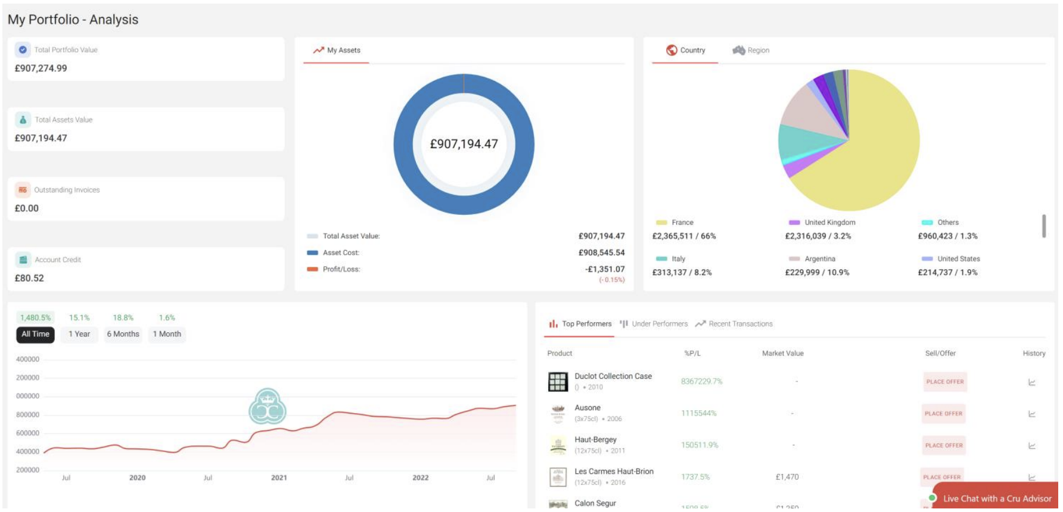Click the £908,545.54 asset cost value
The width and height of the screenshot is (1063, 512).
tap(602, 253)
